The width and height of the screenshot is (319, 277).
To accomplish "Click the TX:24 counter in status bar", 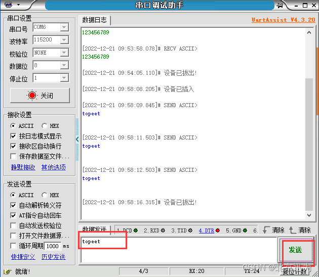I will coord(252,271).
